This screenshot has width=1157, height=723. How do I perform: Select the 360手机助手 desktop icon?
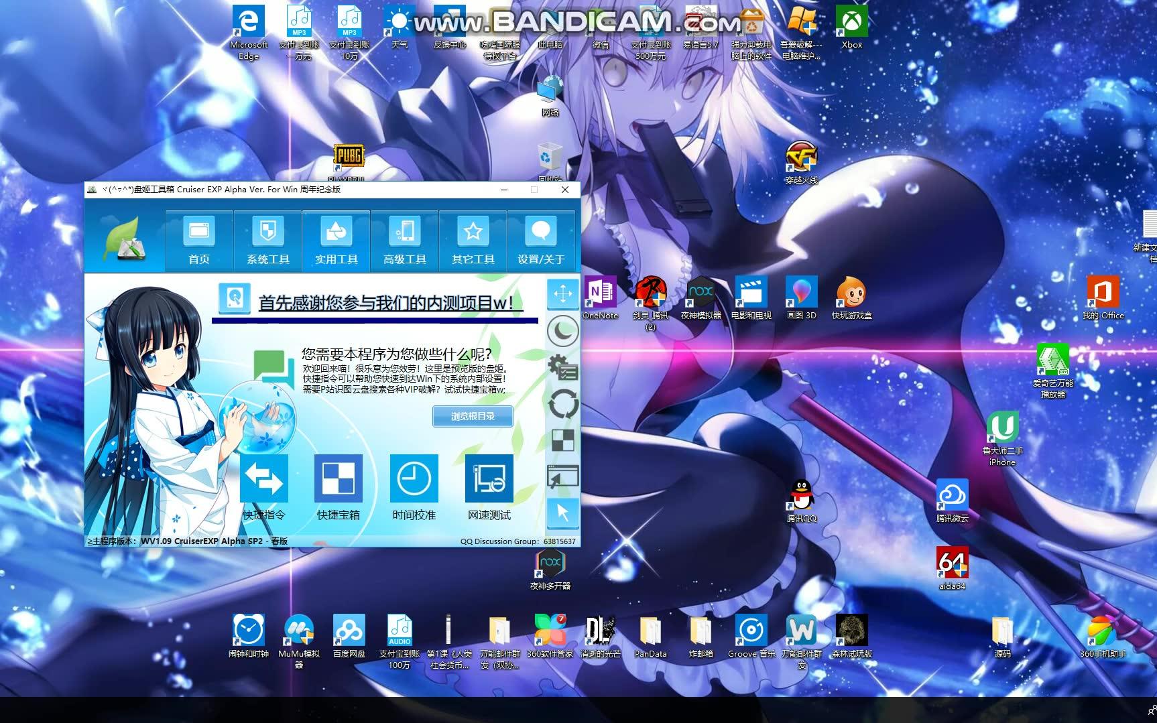pyautogui.click(x=1103, y=637)
